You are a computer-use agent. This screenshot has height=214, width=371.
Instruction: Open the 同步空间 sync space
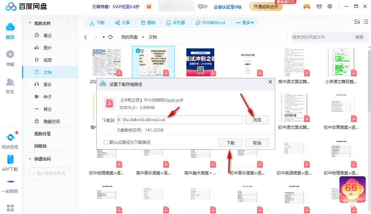(x=10, y=140)
